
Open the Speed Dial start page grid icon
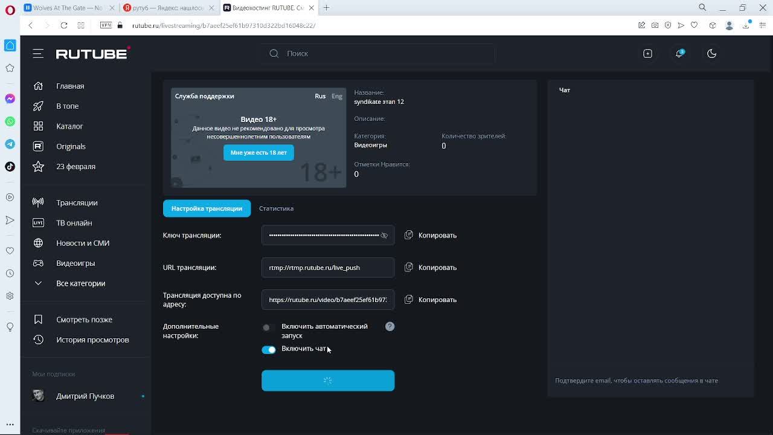(x=80, y=25)
